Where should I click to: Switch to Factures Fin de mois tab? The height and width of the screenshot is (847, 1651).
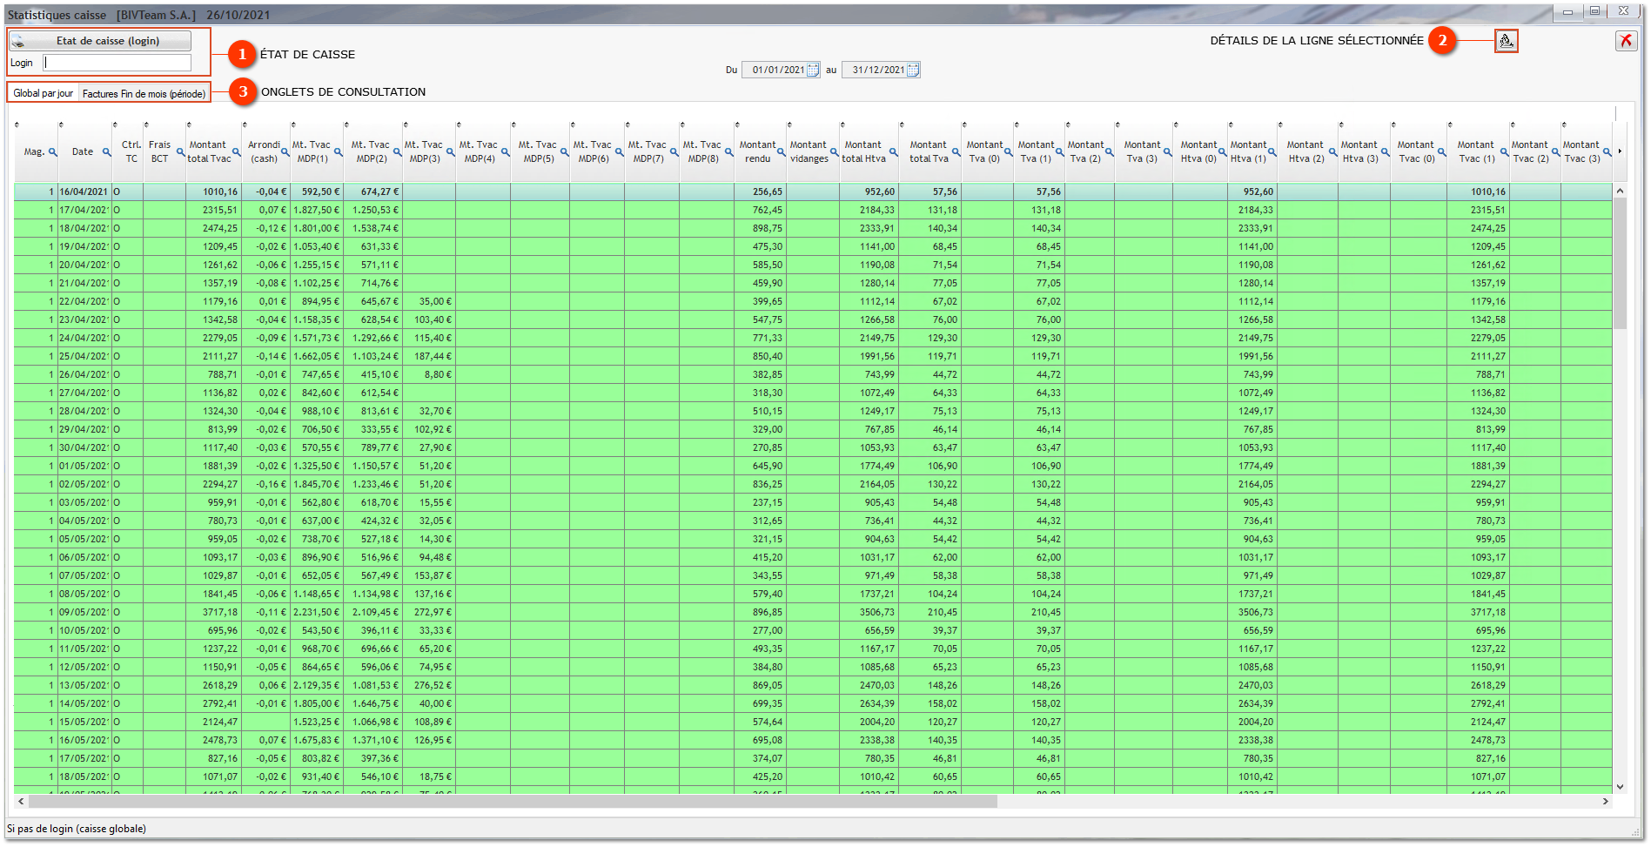144,94
